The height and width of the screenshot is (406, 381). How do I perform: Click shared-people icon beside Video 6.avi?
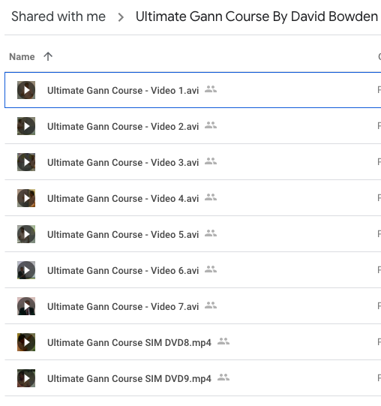pos(211,269)
